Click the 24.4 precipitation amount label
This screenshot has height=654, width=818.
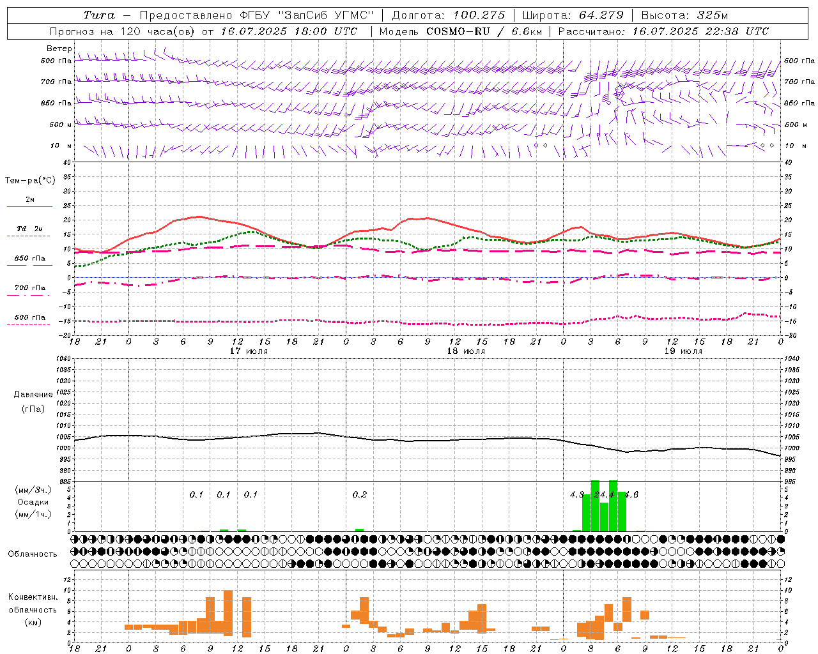(x=604, y=495)
